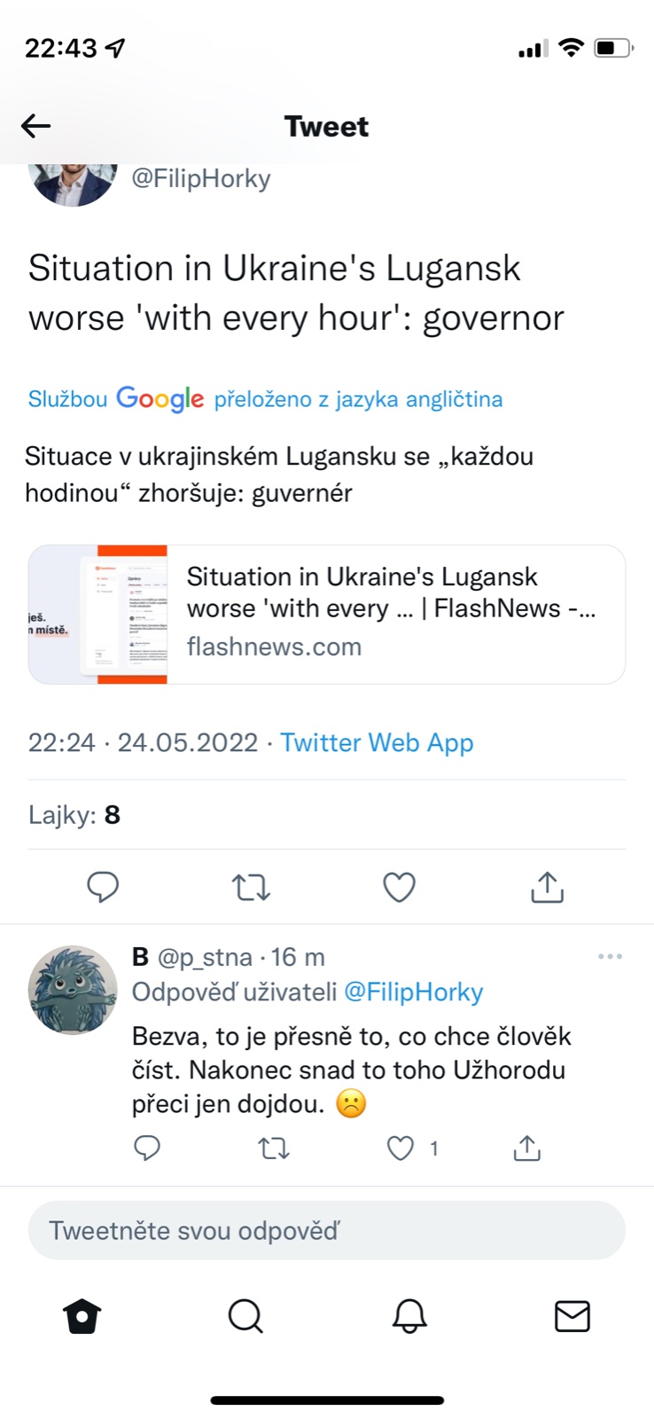Open the 'Lajky: 8' likes list
Screen dimensions: 654x1419
[74, 814]
